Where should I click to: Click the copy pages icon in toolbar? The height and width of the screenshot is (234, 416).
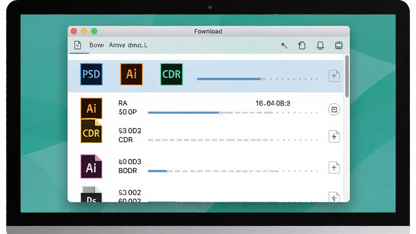point(302,45)
